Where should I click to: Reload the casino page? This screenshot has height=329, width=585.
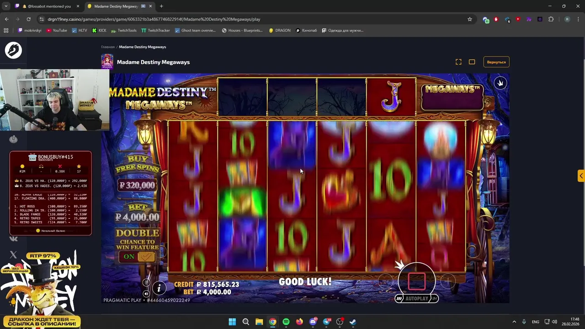28,19
